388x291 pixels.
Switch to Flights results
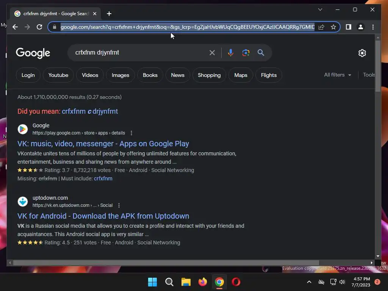click(269, 75)
